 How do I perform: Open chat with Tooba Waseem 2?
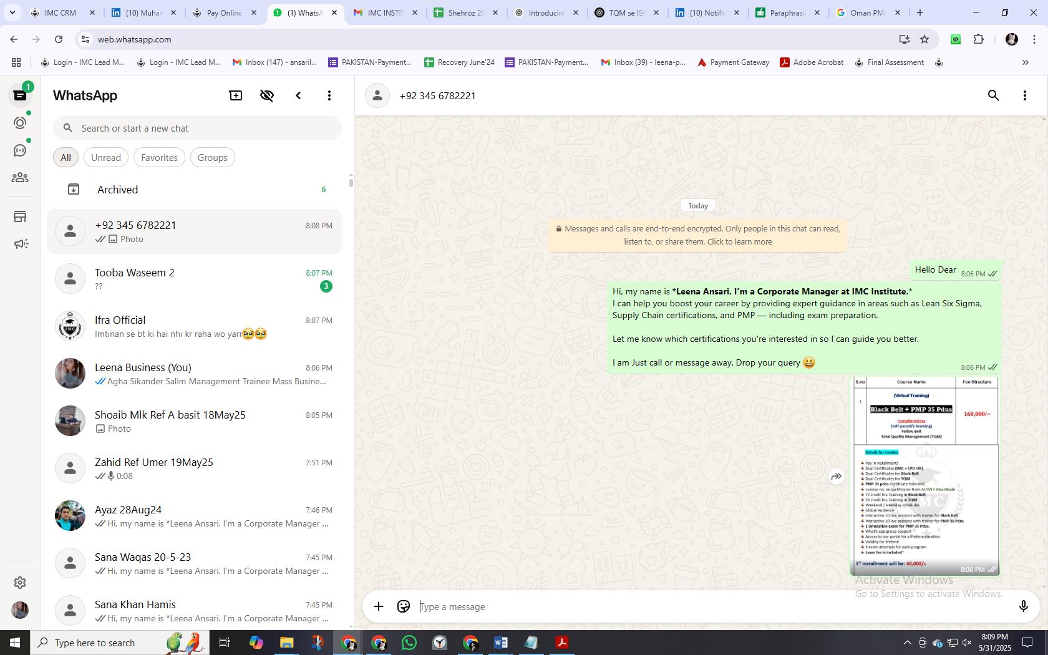(195, 279)
